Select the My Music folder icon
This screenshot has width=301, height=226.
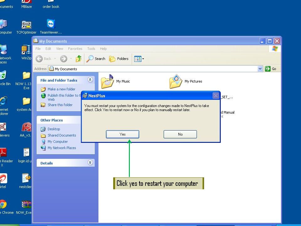(107, 82)
